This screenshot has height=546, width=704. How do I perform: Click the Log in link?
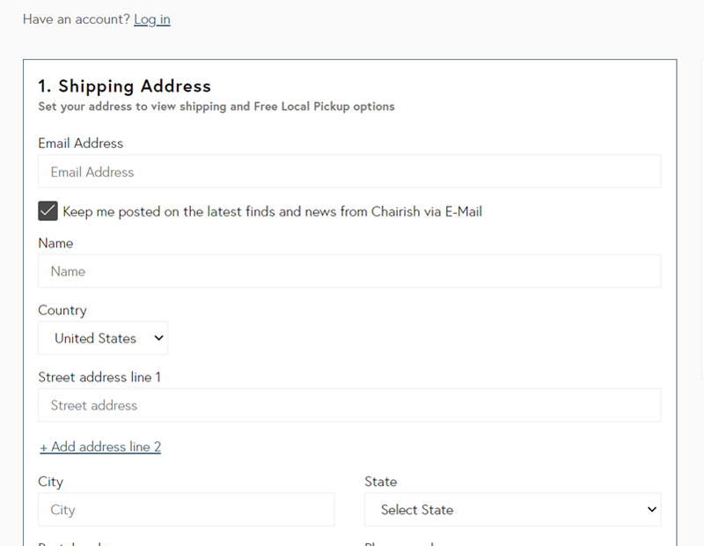click(151, 19)
